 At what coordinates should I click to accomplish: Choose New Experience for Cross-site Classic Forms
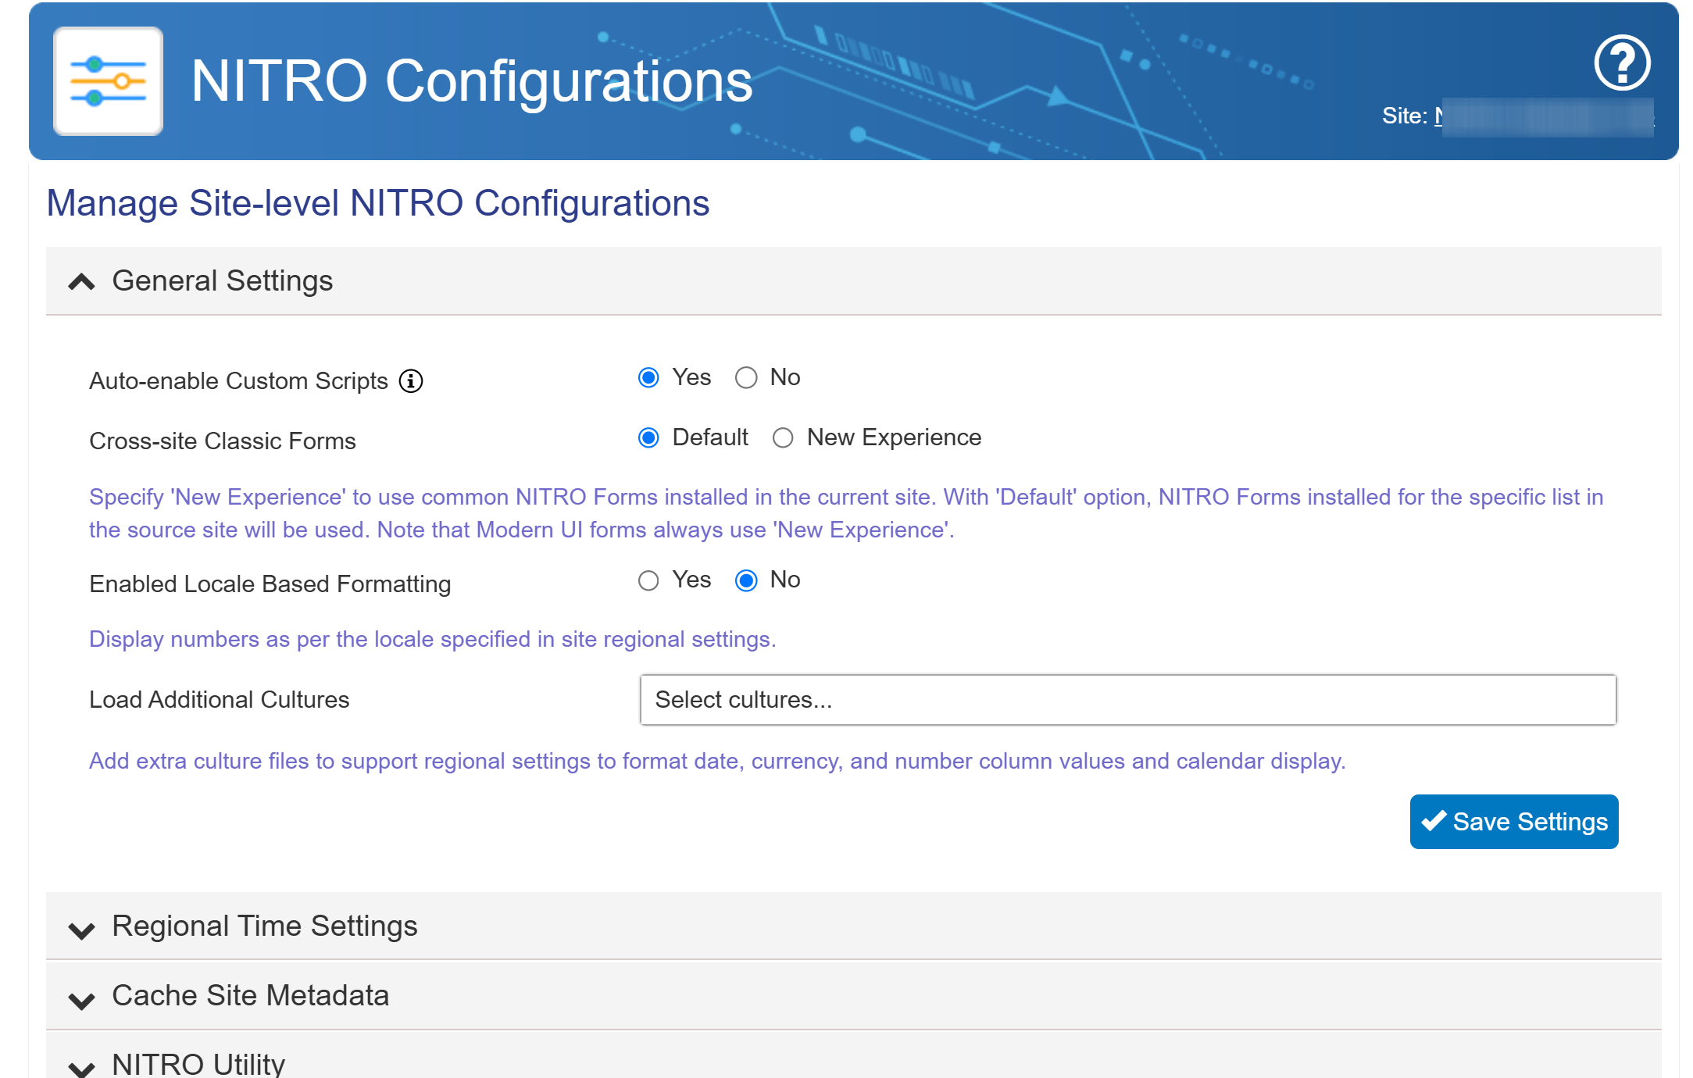pyautogui.click(x=783, y=438)
